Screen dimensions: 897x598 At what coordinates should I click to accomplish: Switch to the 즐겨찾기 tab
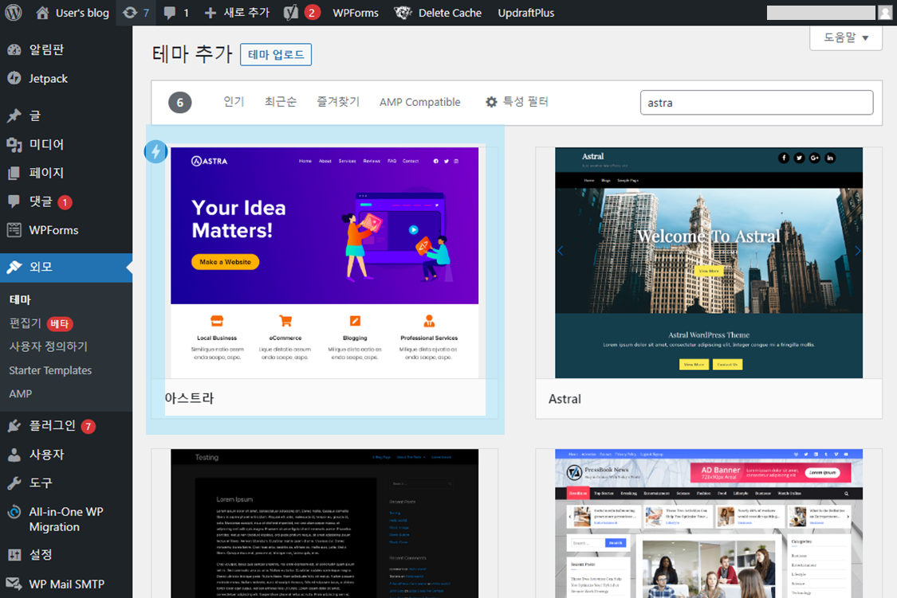pyautogui.click(x=338, y=102)
